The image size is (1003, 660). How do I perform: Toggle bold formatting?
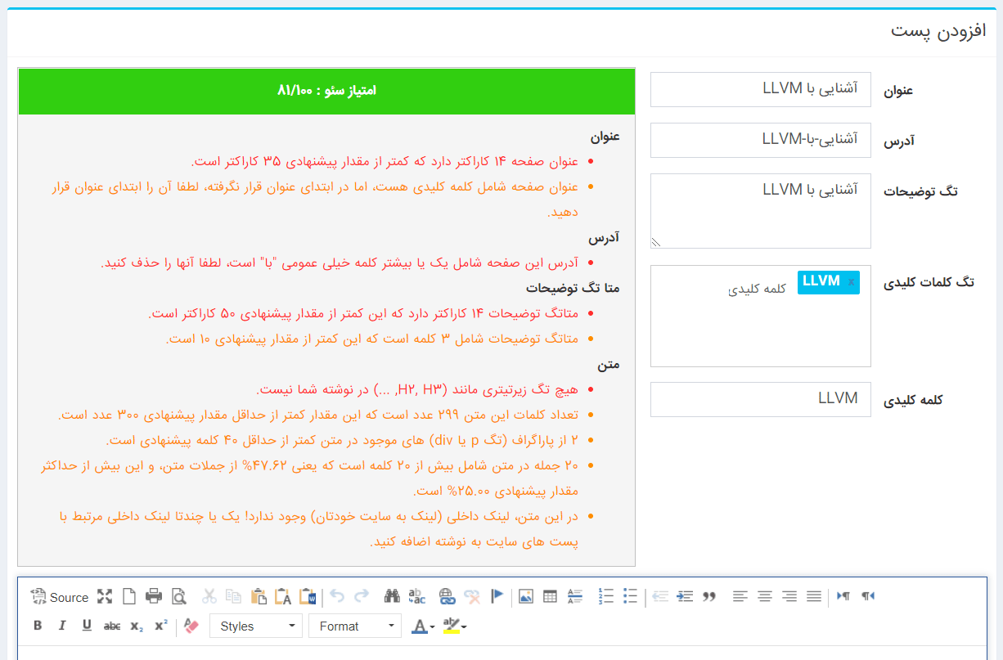click(x=38, y=626)
